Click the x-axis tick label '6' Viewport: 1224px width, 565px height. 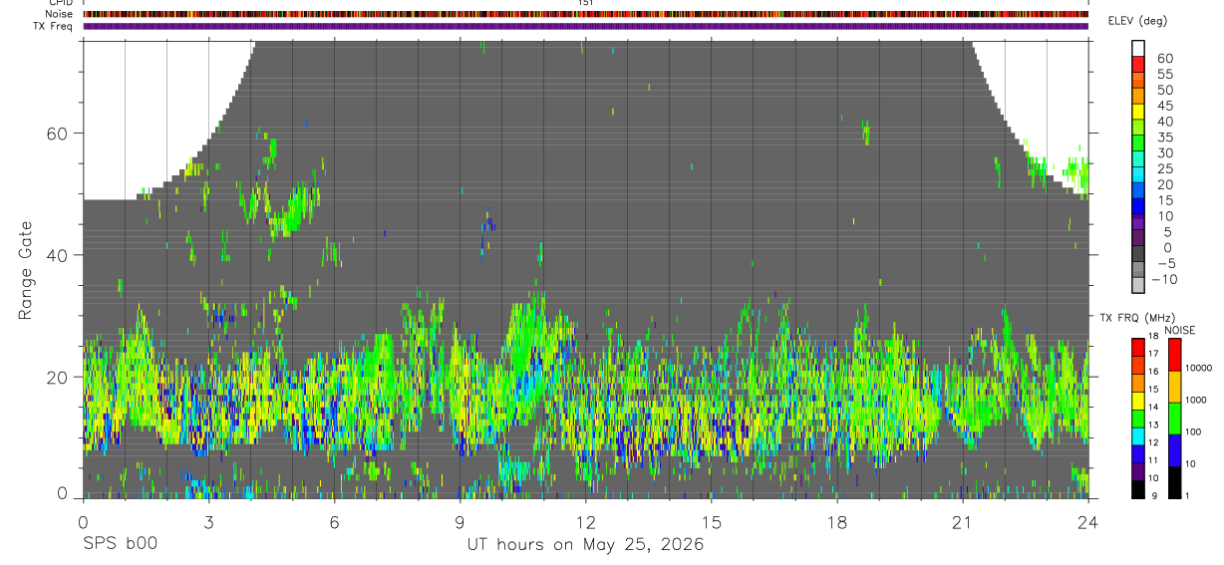coord(334,521)
